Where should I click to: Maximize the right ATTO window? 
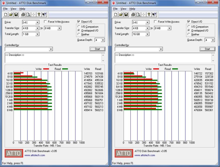(x=204, y=2)
